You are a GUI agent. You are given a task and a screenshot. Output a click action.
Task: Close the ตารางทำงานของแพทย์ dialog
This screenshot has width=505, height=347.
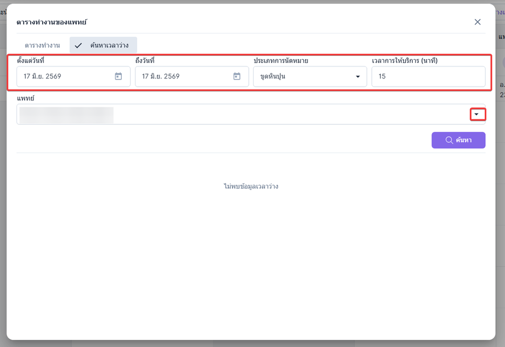(478, 22)
